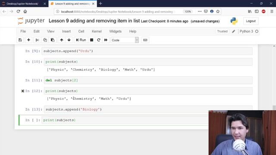Switch to the Desktop/Jupiter Notebook tab

pos(22,4)
